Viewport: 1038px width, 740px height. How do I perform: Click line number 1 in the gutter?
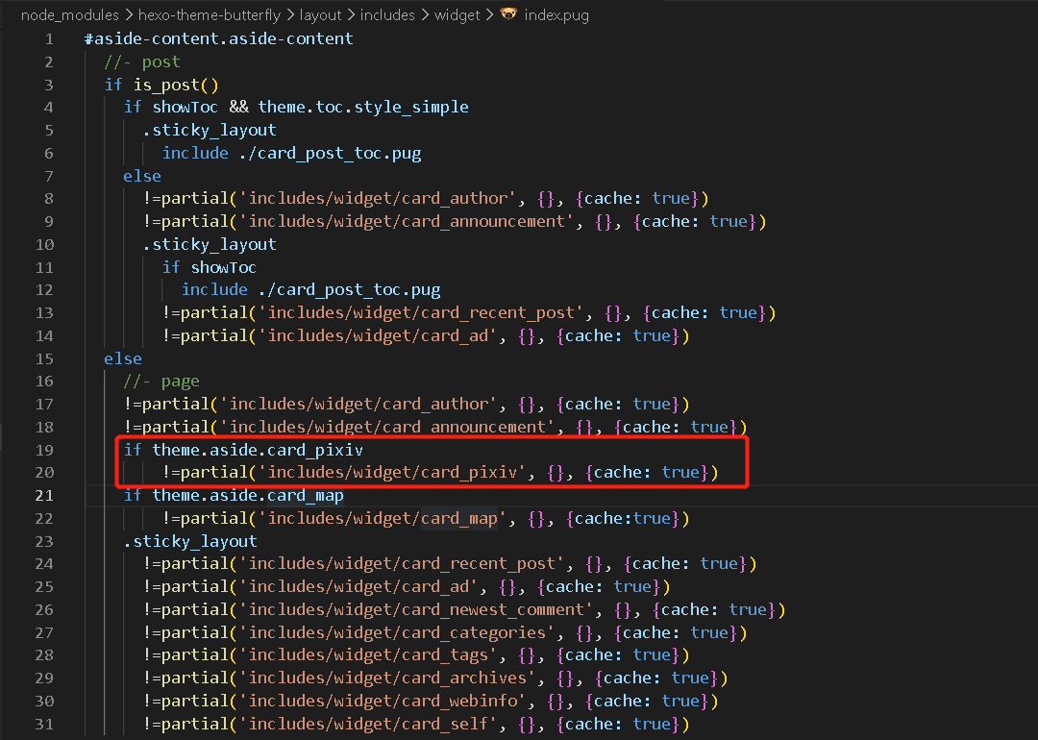[x=48, y=39]
